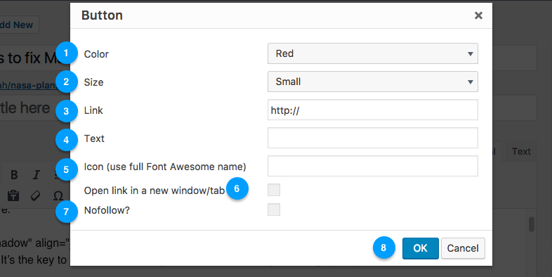Click the arrow on the Color select
Image resolution: width=552 pixels, height=277 pixels.
(471, 54)
